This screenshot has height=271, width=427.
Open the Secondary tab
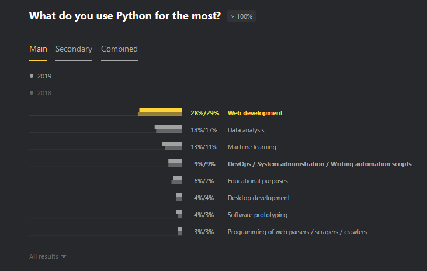(x=74, y=49)
